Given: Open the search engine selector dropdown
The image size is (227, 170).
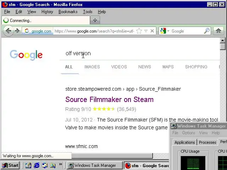Looking at the screenshot, I should point(168,31).
